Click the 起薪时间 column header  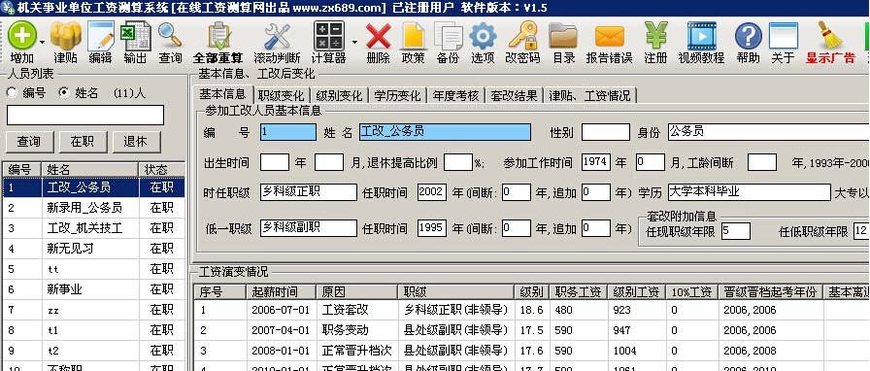[x=282, y=292]
